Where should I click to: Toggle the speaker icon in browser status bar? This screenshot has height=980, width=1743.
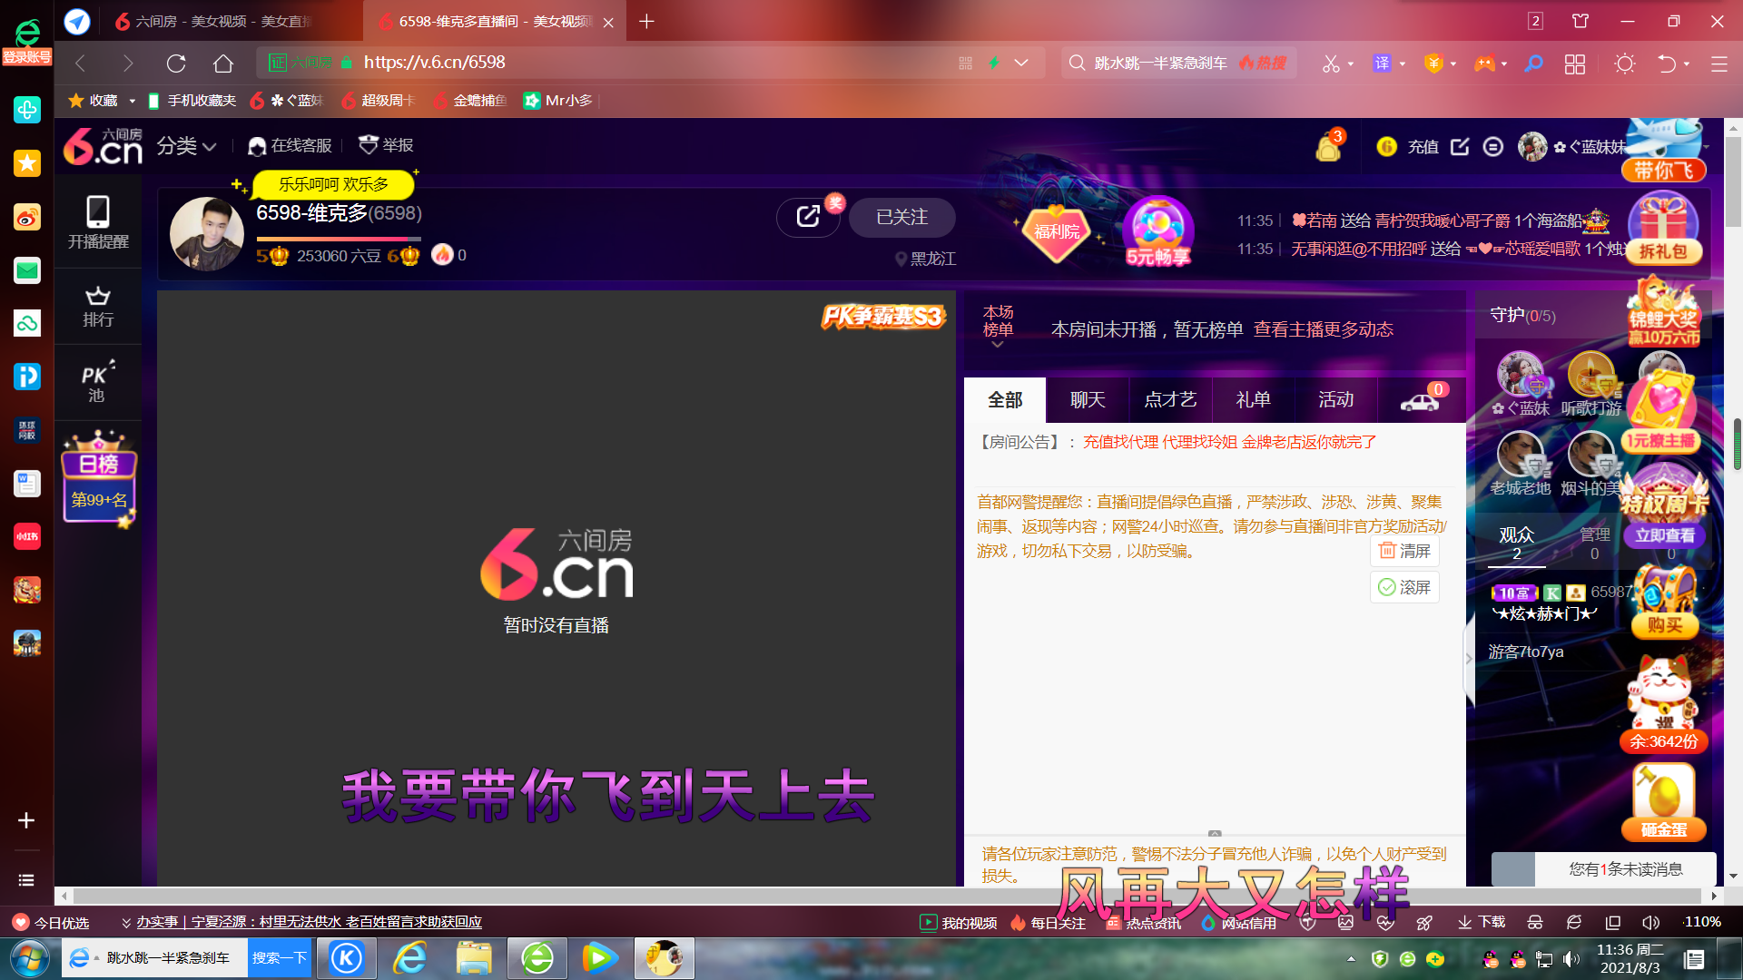point(1650,922)
